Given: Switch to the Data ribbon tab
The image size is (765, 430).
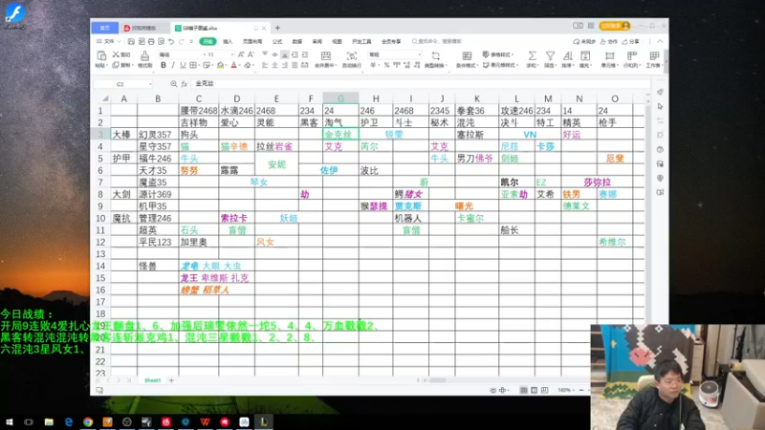Looking at the screenshot, I should (297, 41).
